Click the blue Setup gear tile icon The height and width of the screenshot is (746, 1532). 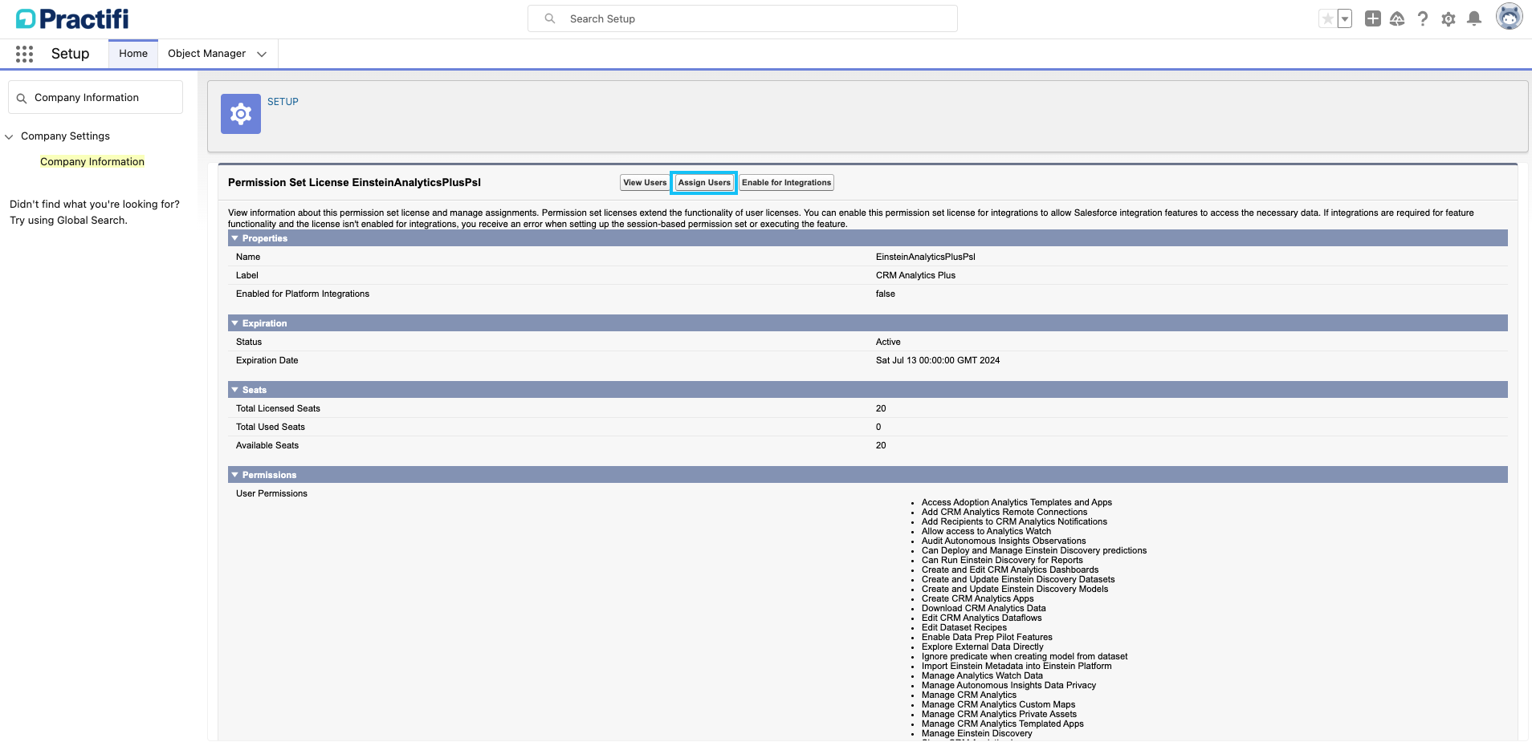point(241,114)
